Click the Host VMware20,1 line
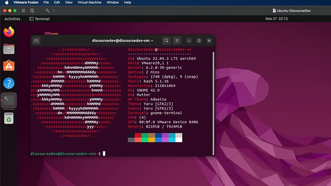The height and width of the screenshot is (186, 331). [148, 63]
